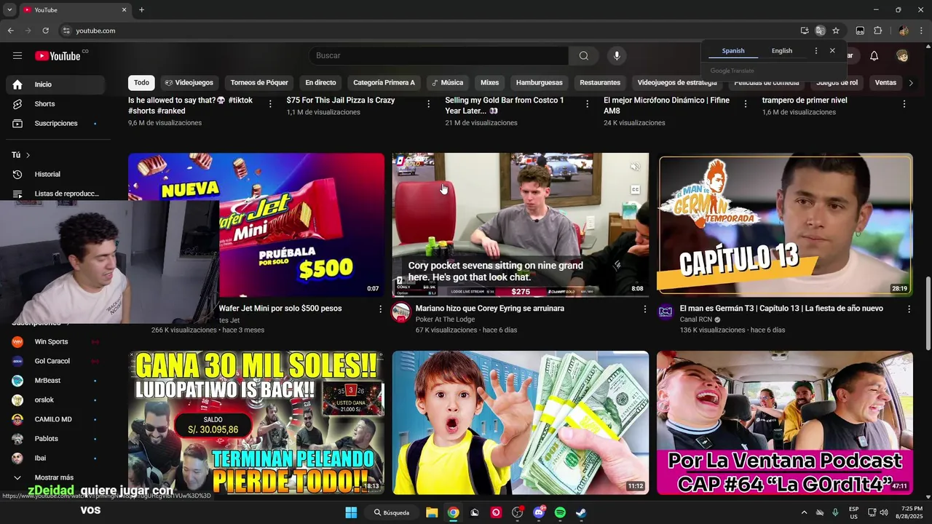Image resolution: width=932 pixels, height=524 pixels.
Task: Open Translate popup options menu
Action: [815, 51]
